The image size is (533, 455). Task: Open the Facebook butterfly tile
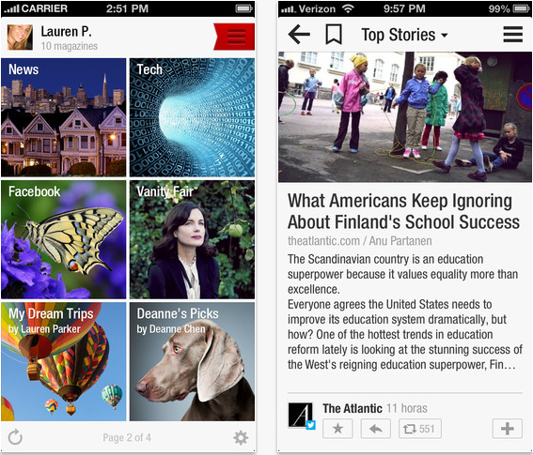[64, 239]
